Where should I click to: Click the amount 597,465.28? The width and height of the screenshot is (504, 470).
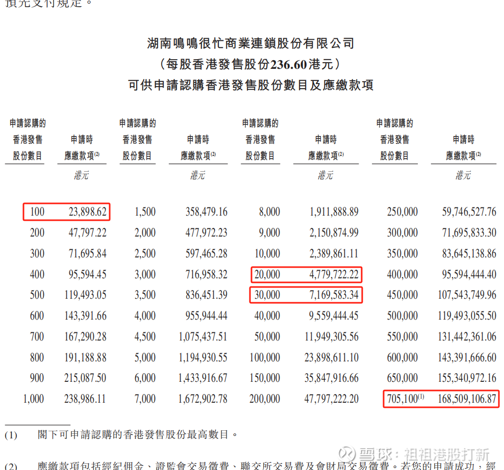[x=207, y=253]
